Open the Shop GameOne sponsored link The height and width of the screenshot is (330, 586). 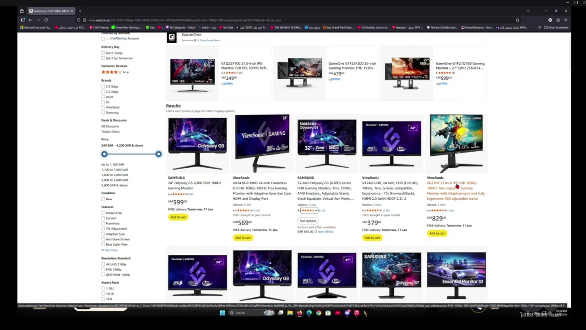209,40
